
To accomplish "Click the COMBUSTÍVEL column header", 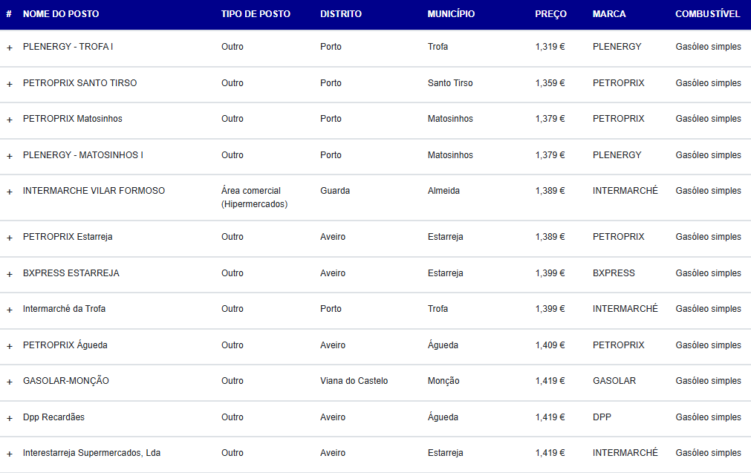I will (707, 14).
